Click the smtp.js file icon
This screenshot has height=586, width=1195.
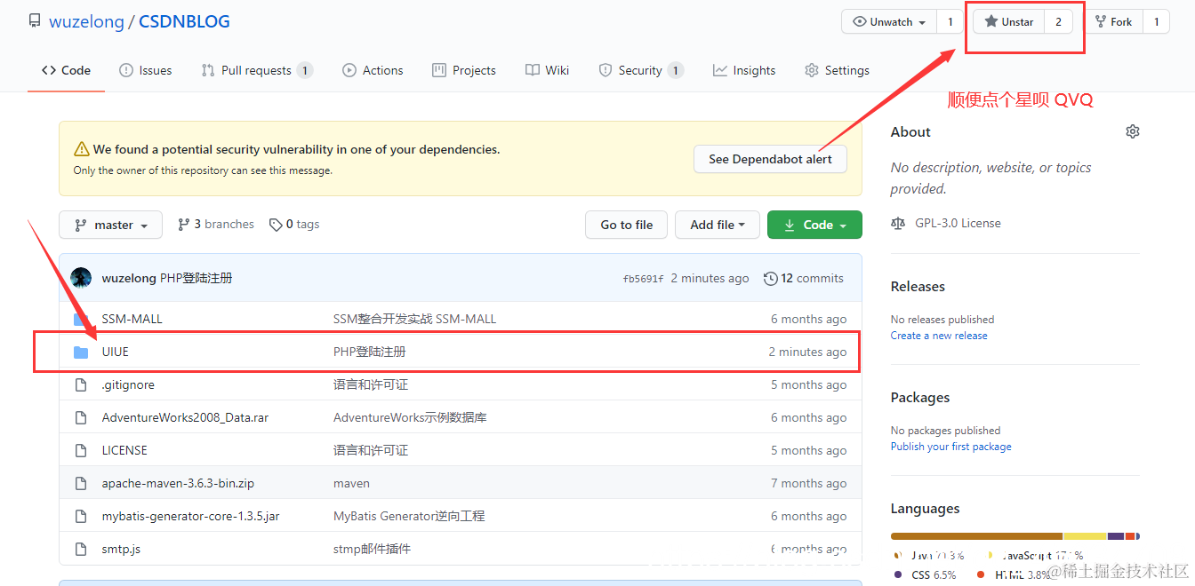tap(81, 549)
